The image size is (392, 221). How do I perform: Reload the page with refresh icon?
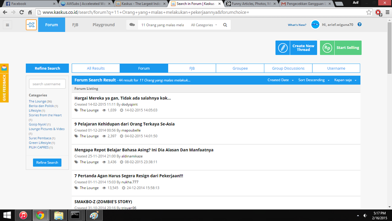coord(21,12)
